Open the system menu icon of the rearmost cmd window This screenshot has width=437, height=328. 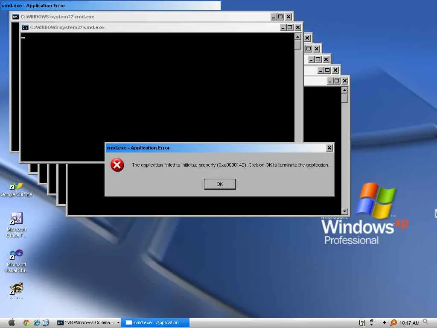pos(16,17)
